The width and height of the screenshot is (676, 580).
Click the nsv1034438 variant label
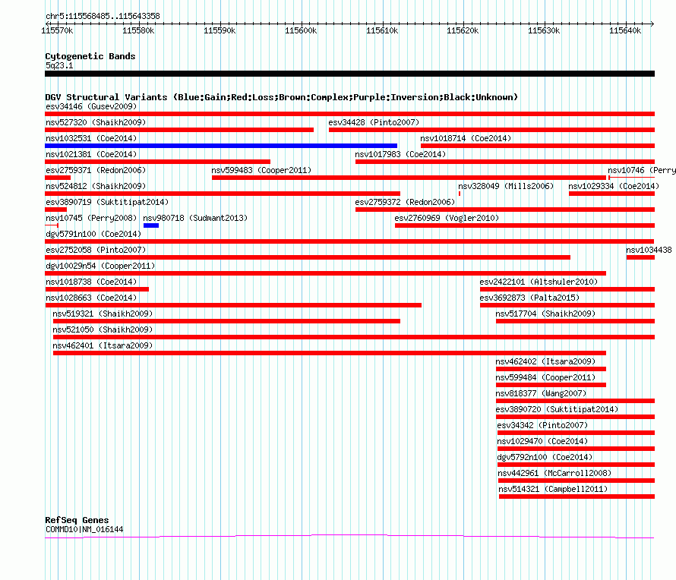[x=649, y=250]
